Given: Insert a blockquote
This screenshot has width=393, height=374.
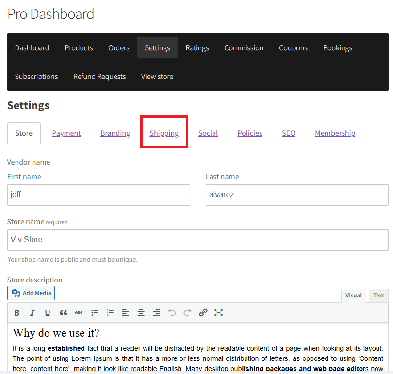Looking at the screenshot, I should point(63,313).
